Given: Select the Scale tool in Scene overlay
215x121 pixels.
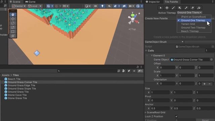Looking at the screenshot, I should click(13, 27).
